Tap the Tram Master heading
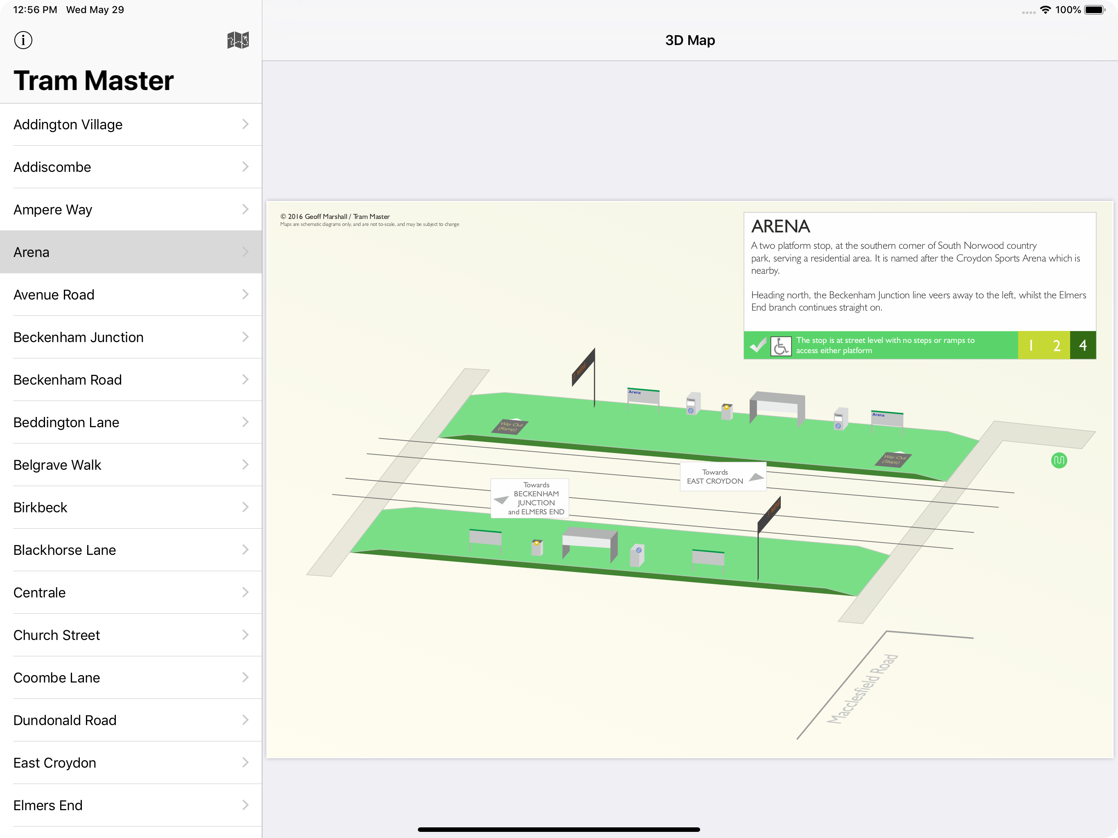1118x838 pixels. (x=93, y=80)
